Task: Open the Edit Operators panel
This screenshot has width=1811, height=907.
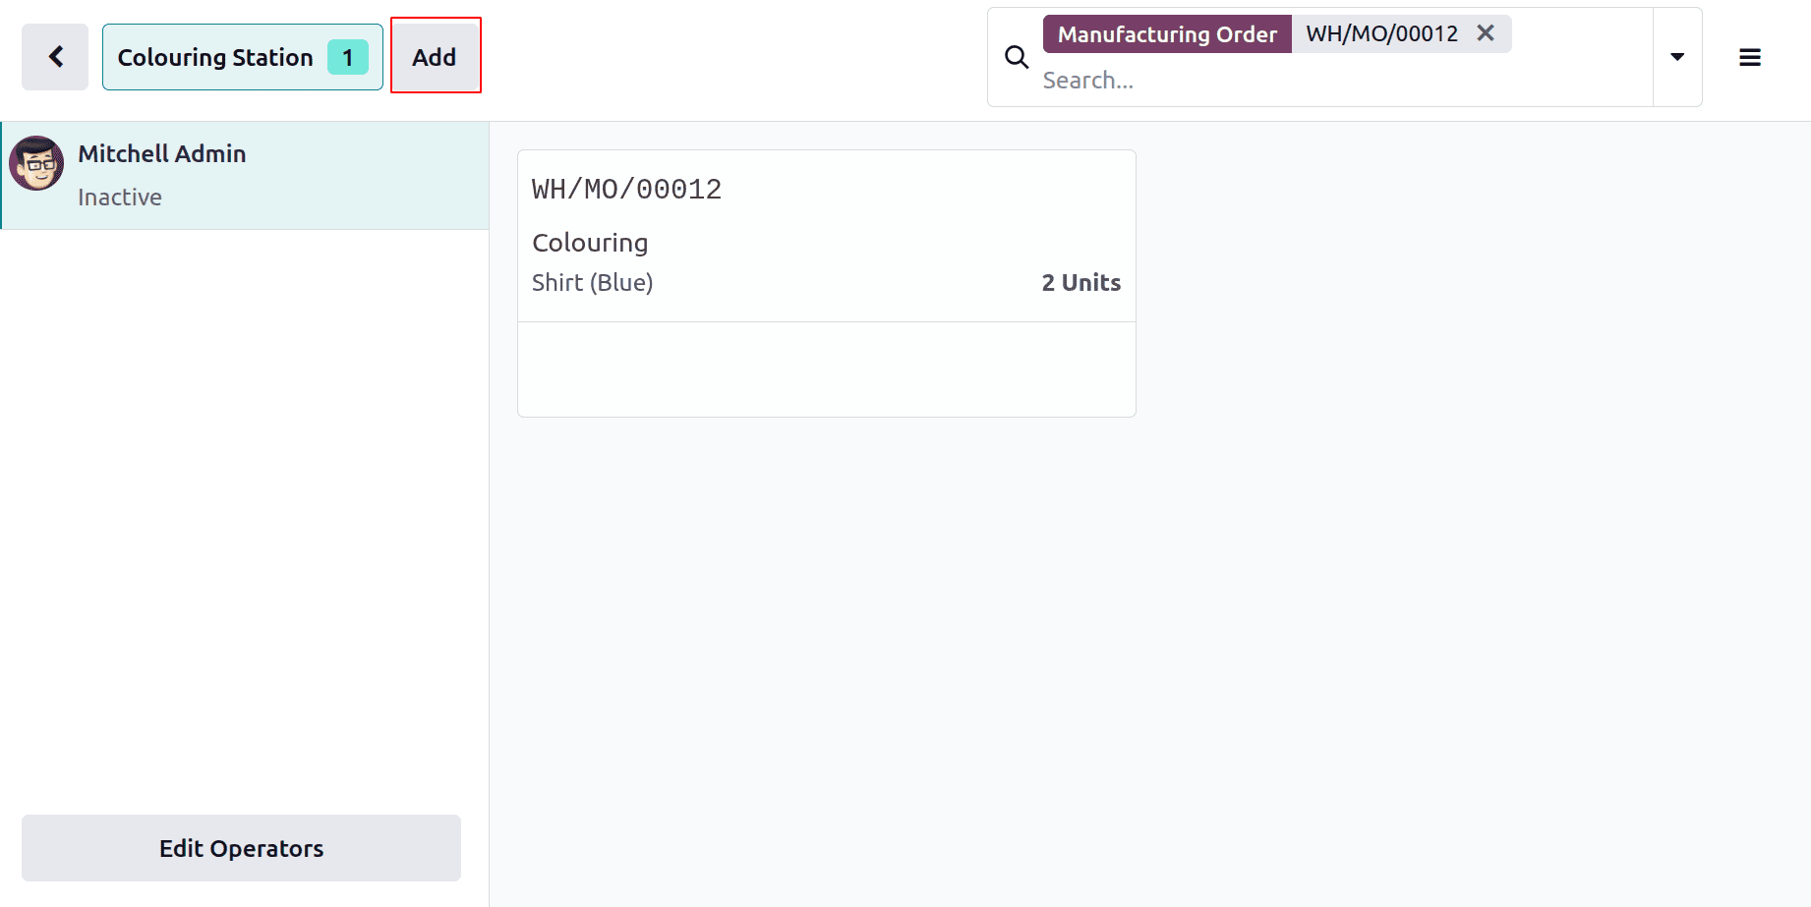Action: click(x=241, y=848)
